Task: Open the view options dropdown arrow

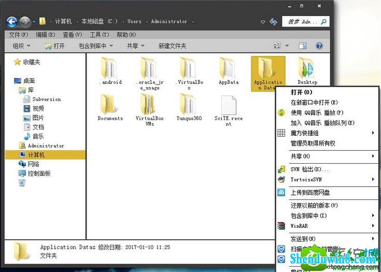Action: click(x=287, y=46)
